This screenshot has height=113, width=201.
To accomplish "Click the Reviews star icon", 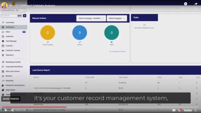I will click(3, 76).
